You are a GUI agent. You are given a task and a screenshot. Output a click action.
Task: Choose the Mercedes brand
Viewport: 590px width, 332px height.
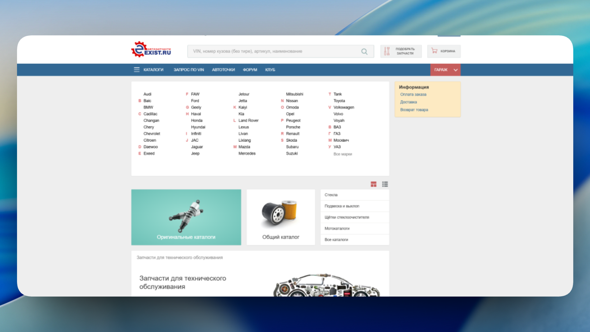coord(247,153)
